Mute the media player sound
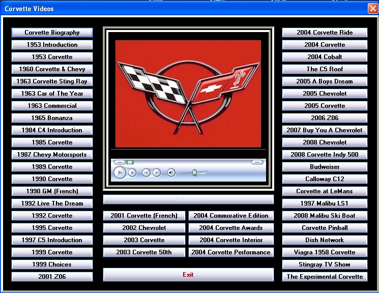The image size is (379, 293). [x=171, y=172]
